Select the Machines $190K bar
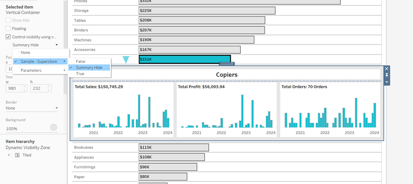This screenshot has height=184, width=413. point(196,40)
